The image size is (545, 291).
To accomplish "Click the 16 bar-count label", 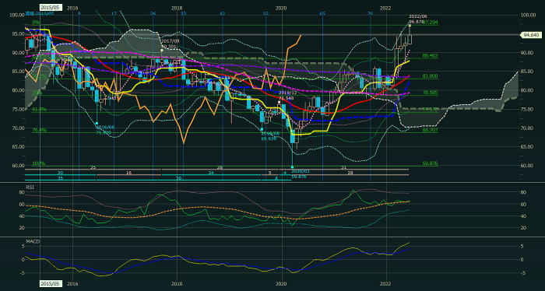I will click(x=128, y=173).
